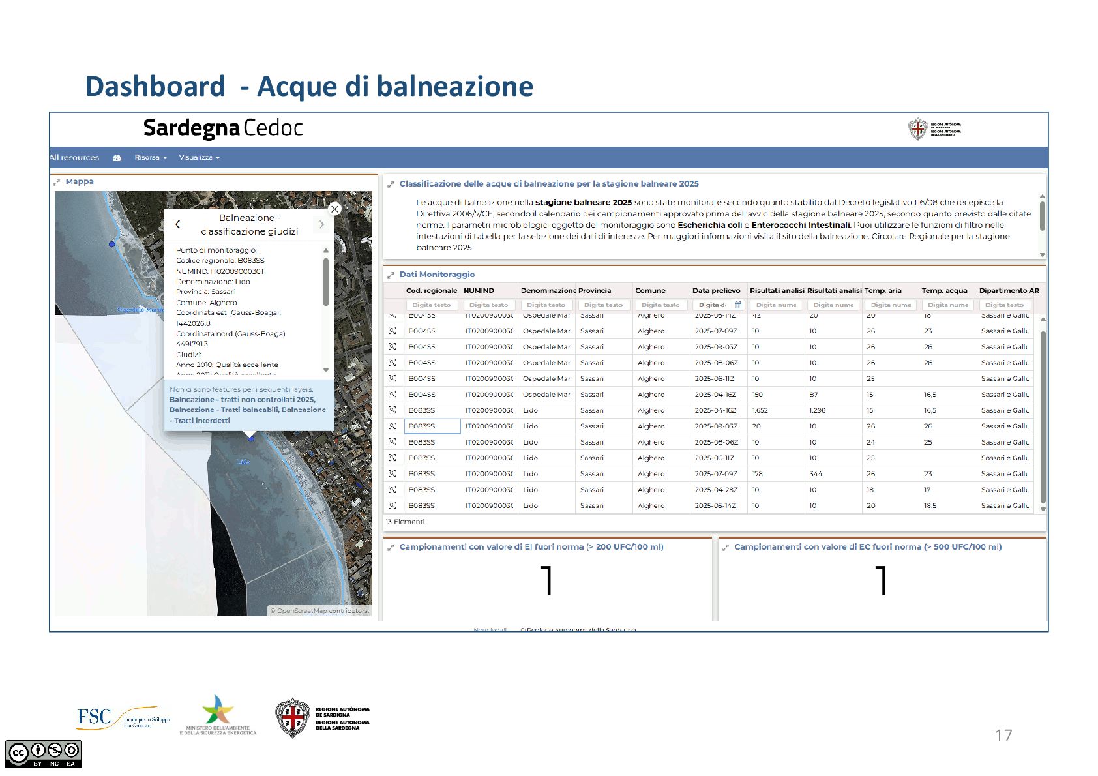
Task: Select cell with value 344
Action: point(833,474)
